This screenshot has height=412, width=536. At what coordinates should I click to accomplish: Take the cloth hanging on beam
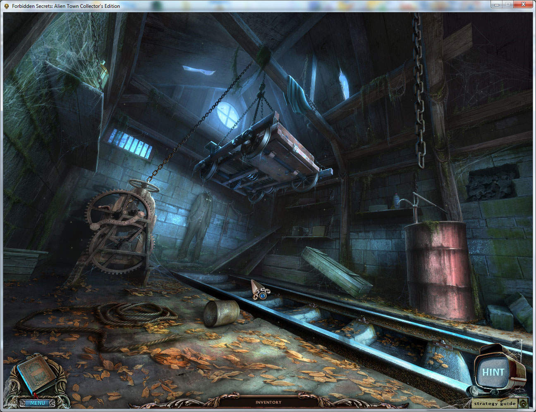pyautogui.click(x=299, y=94)
